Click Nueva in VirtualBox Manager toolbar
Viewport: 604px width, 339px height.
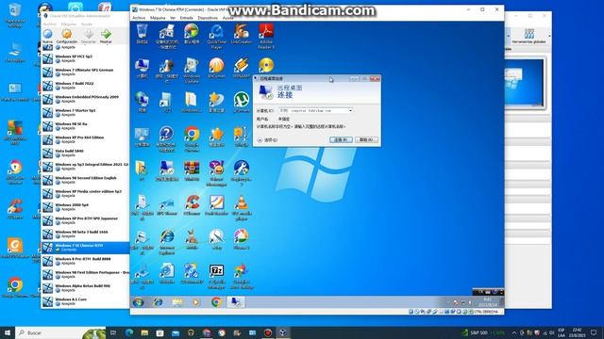[47, 36]
